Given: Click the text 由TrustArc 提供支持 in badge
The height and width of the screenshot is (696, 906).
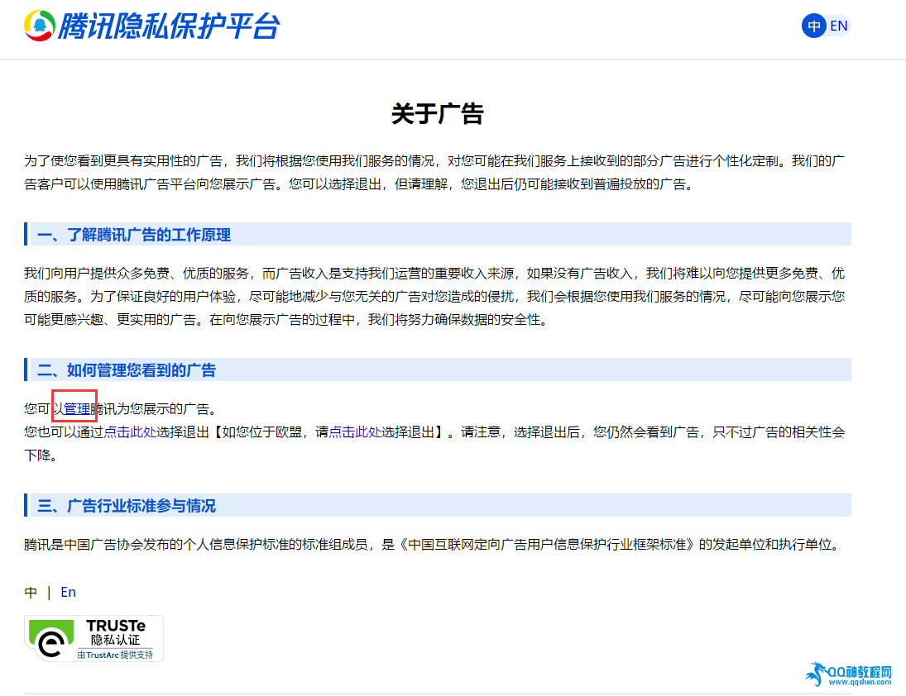Looking at the screenshot, I should click(x=116, y=655).
